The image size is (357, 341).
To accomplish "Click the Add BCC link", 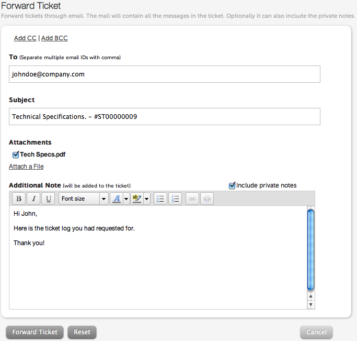I will coord(54,38).
